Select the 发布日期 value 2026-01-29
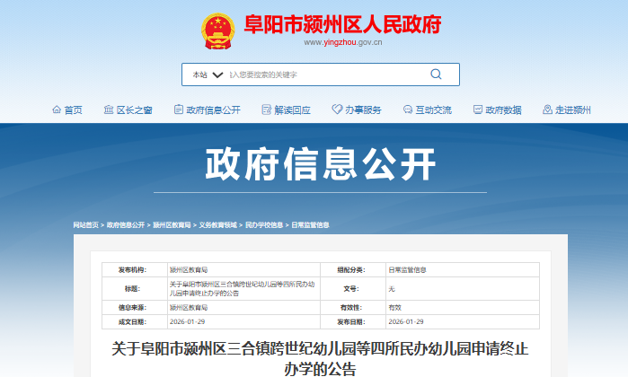This screenshot has height=377, width=628. (x=406, y=321)
